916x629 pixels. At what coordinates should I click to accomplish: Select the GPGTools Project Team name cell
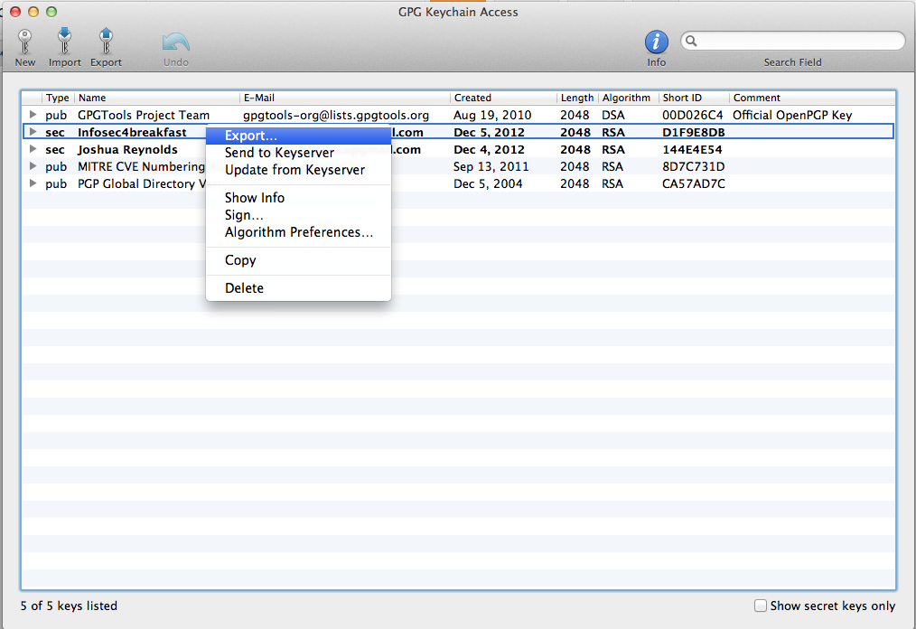click(144, 115)
